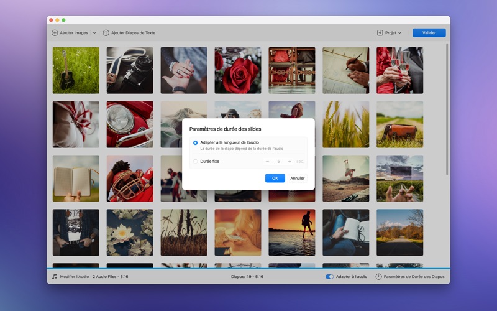Increase fixed duration with the plus button
Image resolution: width=497 pixels, height=311 pixels.
coord(290,162)
